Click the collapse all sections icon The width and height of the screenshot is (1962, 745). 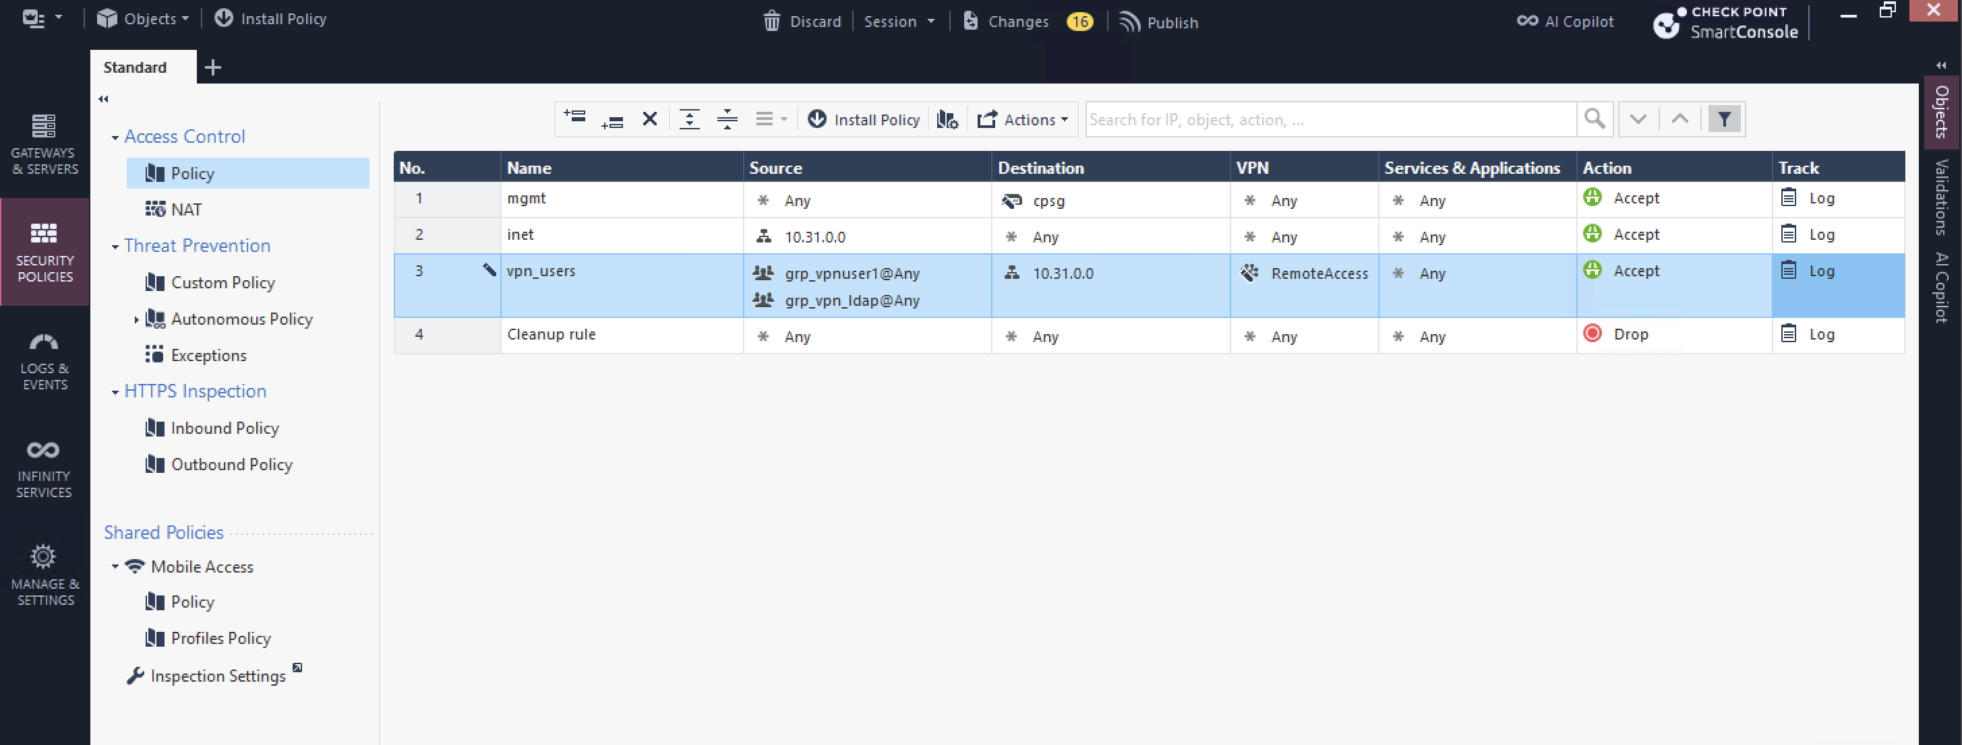727,119
